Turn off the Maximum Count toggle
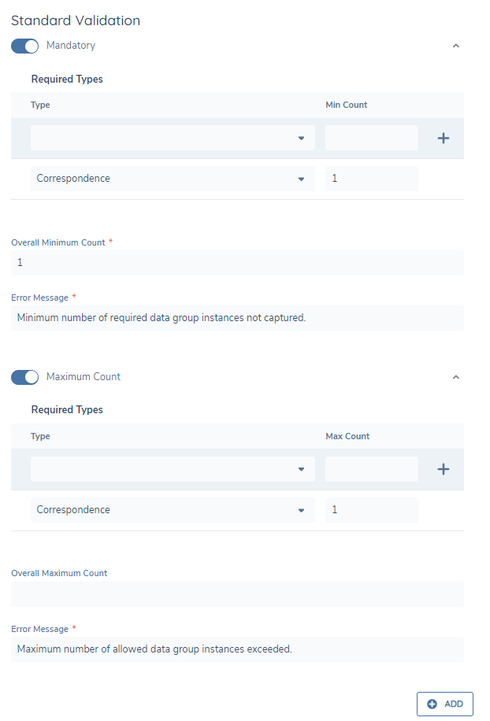 (x=24, y=377)
